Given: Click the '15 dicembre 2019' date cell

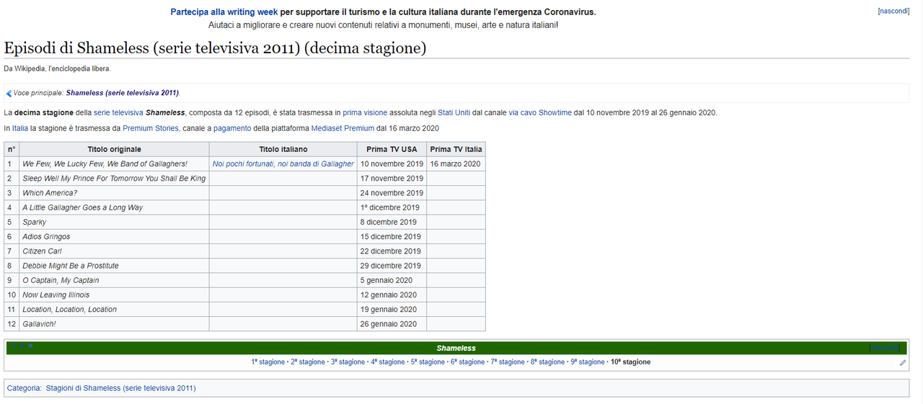Looking at the screenshot, I should [392, 236].
